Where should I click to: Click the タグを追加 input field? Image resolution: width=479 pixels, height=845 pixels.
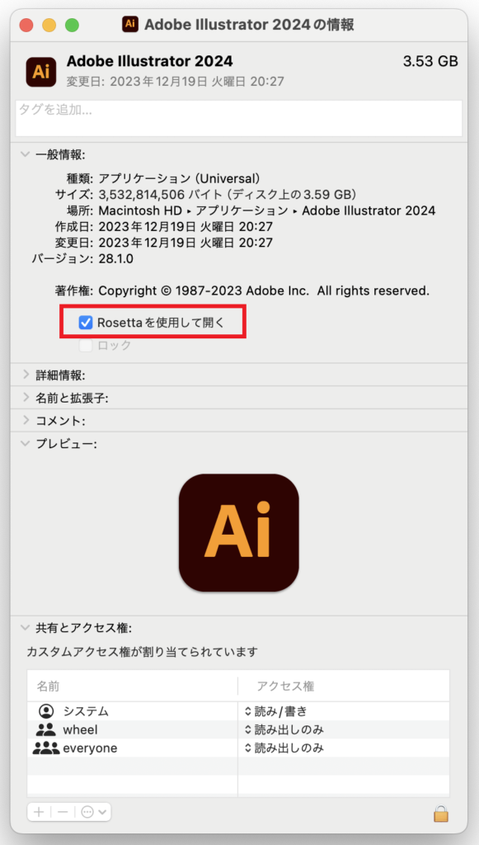pyautogui.click(x=239, y=118)
